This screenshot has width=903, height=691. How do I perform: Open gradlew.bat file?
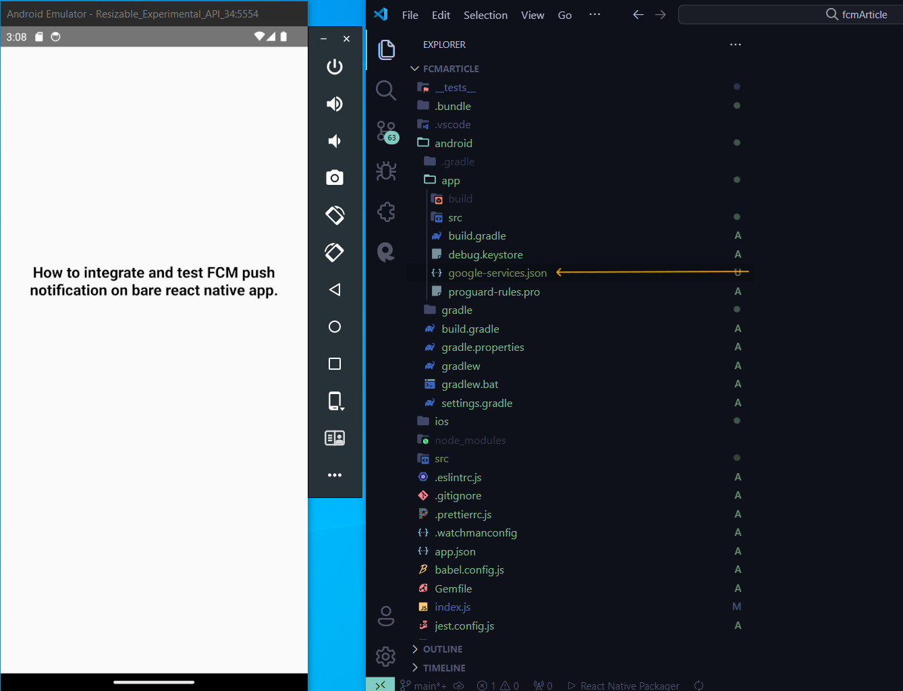[x=580, y=385]
